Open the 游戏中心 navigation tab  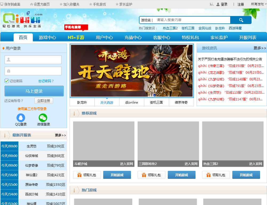[47, 37]
